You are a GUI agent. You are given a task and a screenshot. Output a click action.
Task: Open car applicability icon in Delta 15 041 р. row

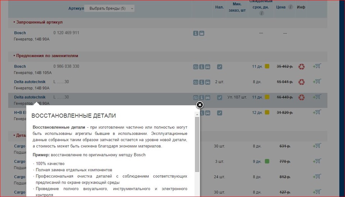pyautogui.click(x=207, y=82)
